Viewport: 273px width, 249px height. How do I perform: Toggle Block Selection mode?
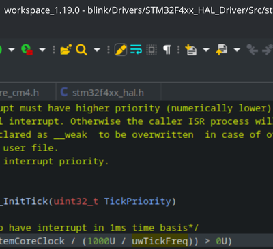point(152,50)
